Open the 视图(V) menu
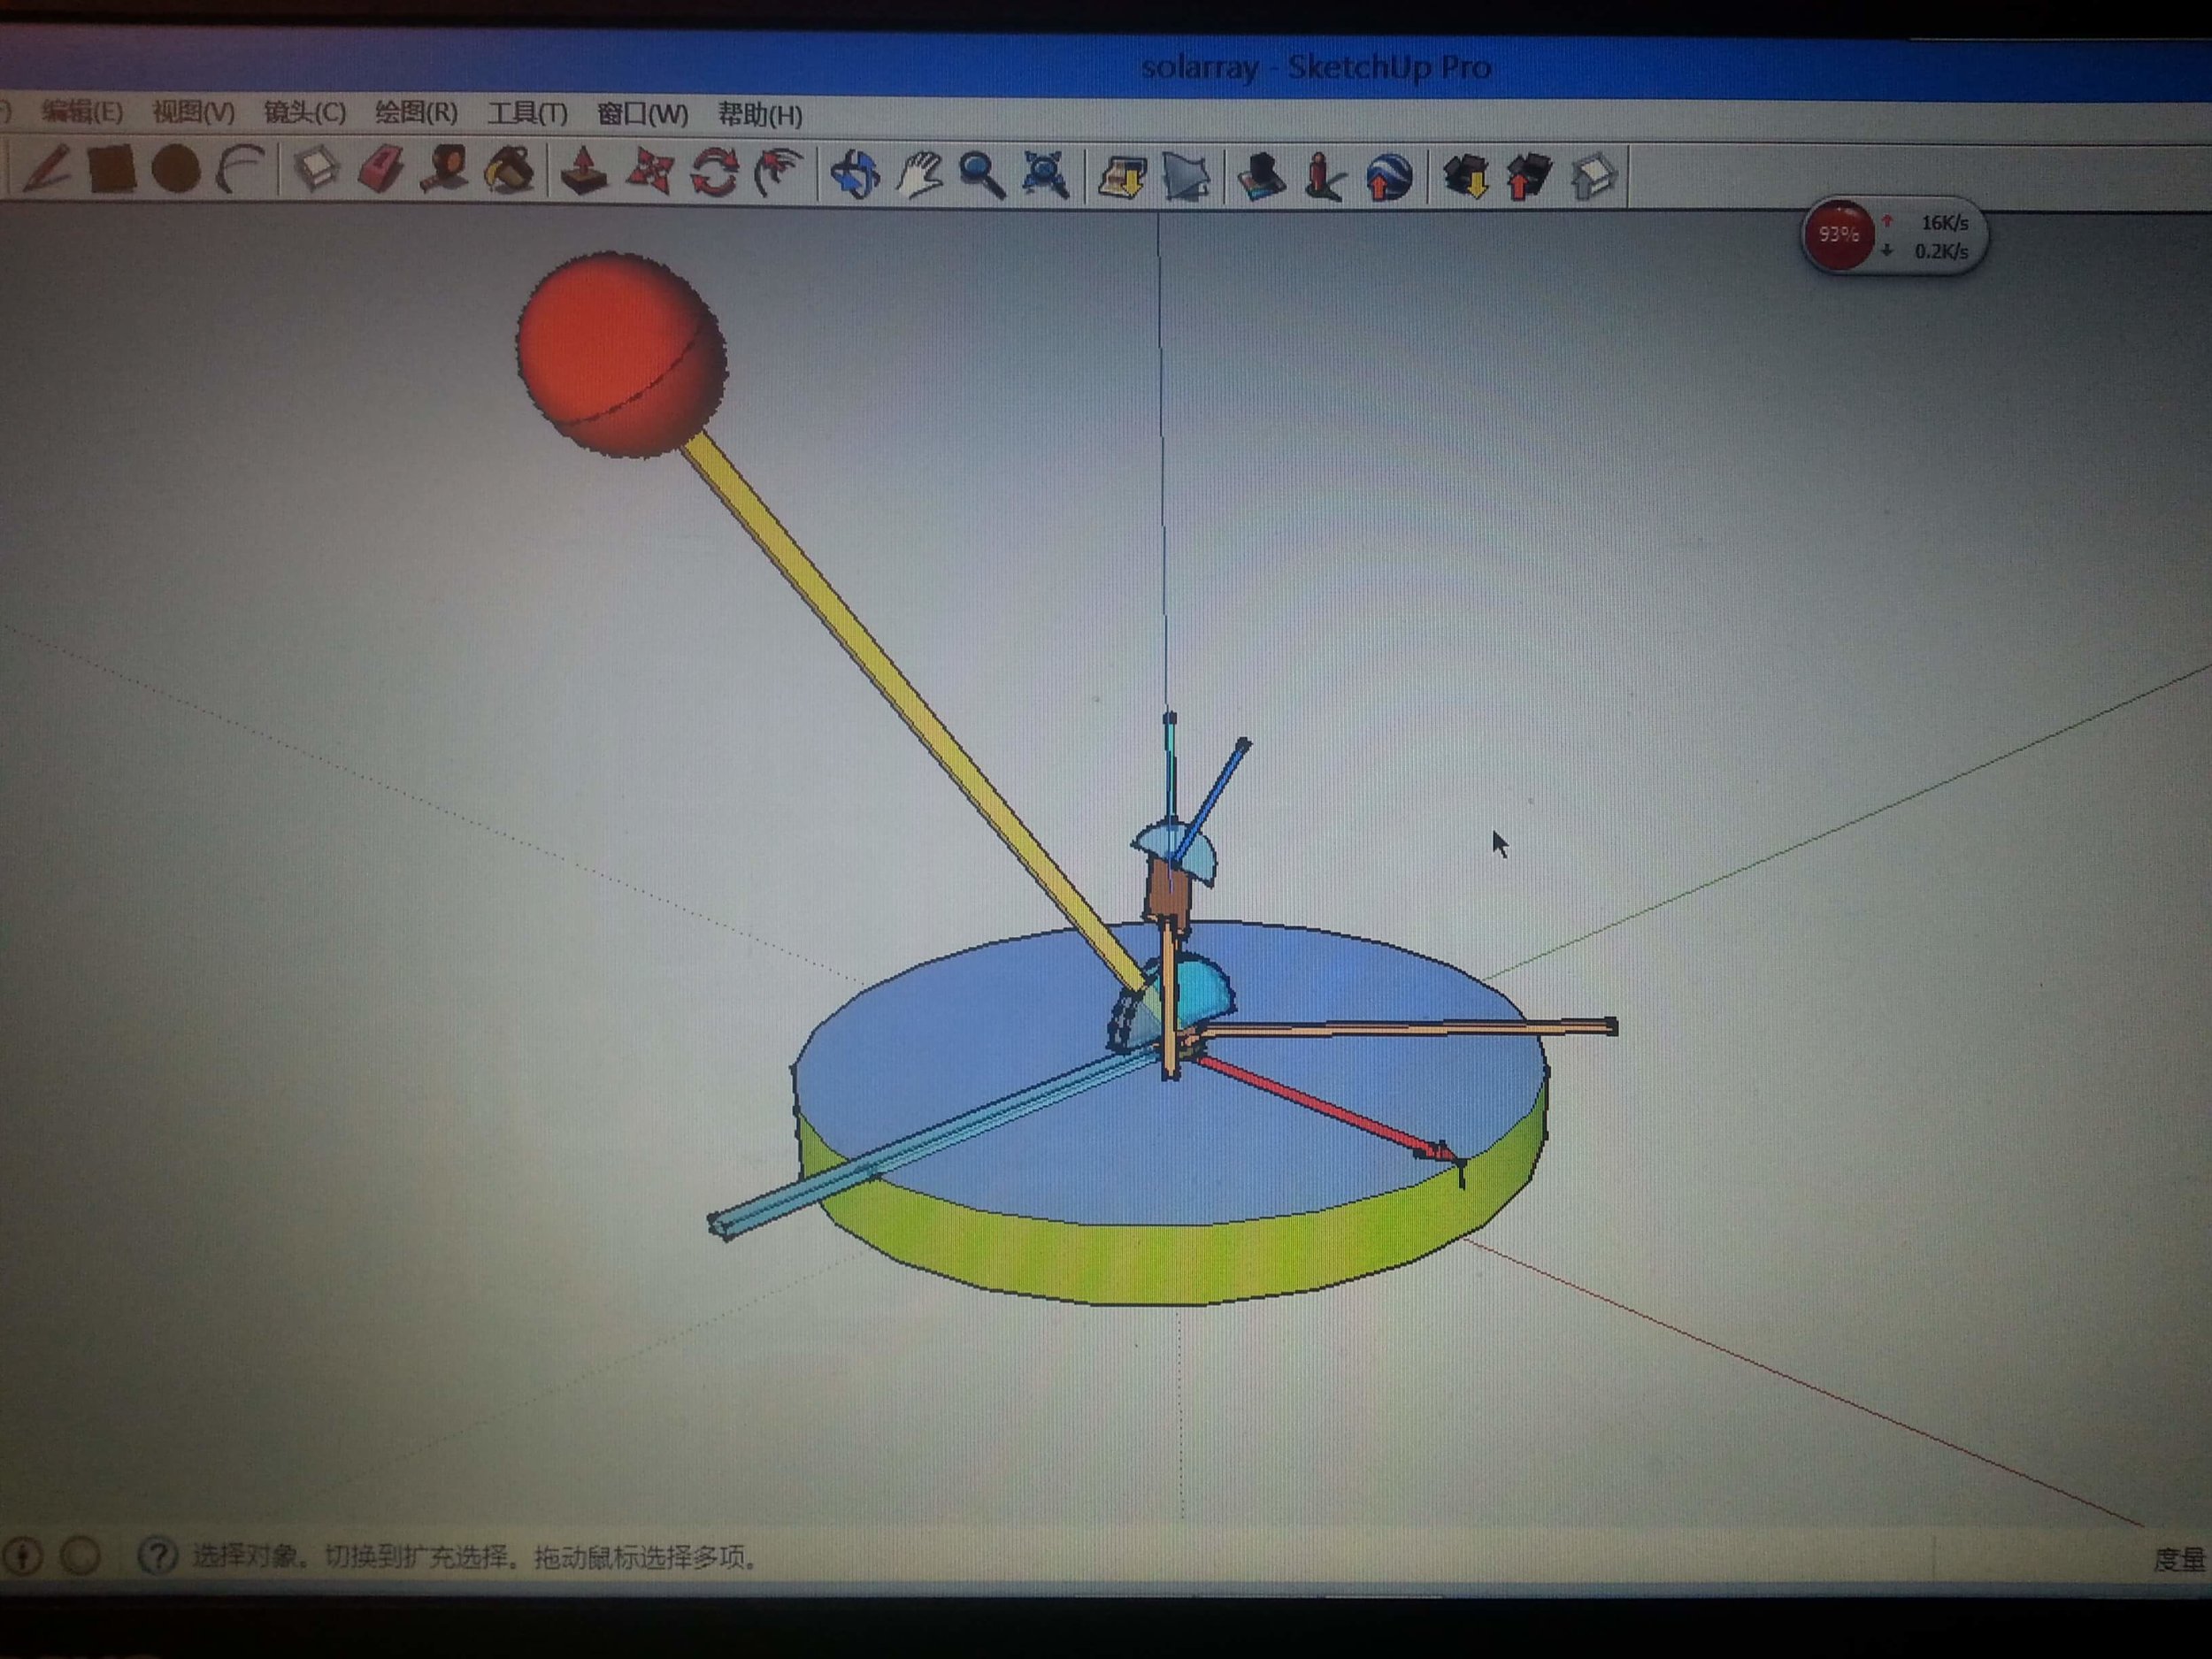This screenshot has height=1659, width=2212. [194, 112]
